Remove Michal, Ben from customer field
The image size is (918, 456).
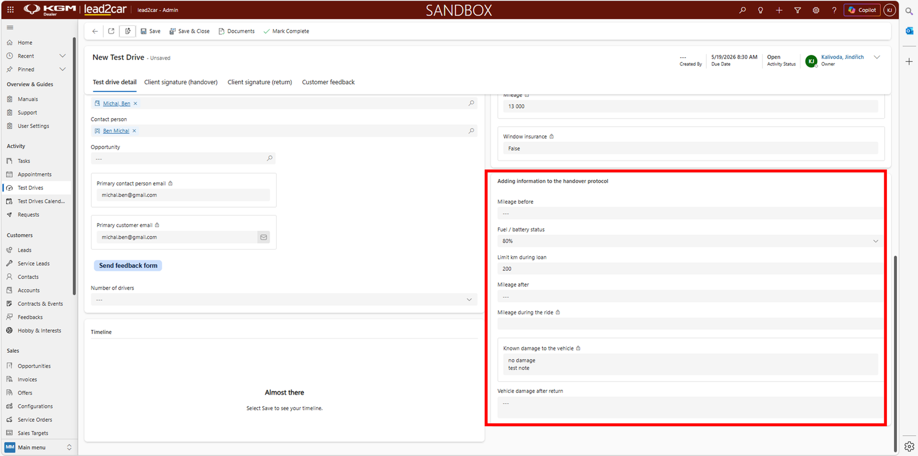point(135,103)
